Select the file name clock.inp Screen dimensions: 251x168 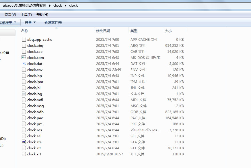[x=34, y=76]
